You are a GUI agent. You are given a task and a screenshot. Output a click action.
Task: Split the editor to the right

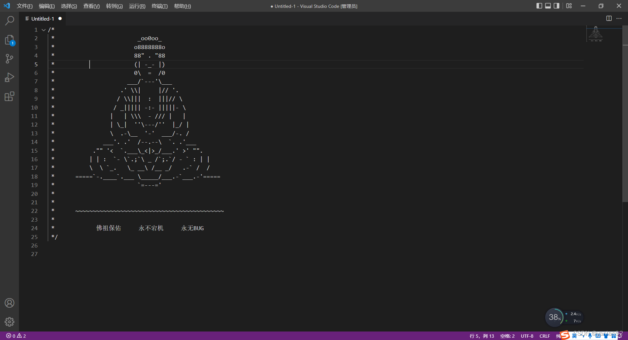point(609,18)
